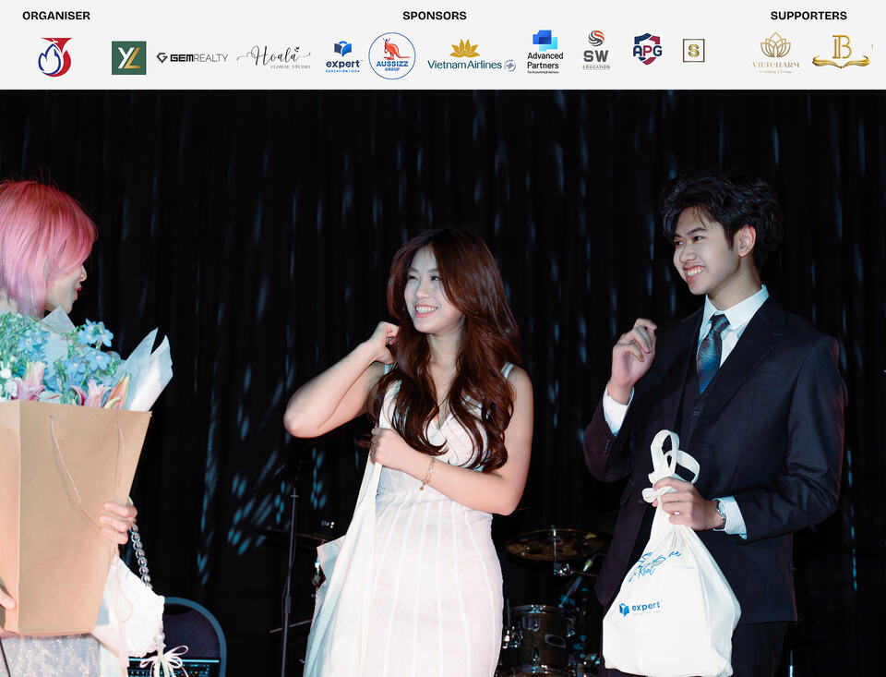
Task: Select the Vietcharm lotus logo
Action: (x=775, y=53)
